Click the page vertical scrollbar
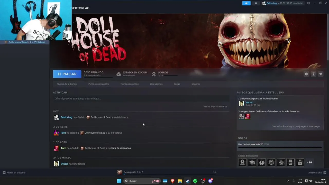 click(328, 37)
